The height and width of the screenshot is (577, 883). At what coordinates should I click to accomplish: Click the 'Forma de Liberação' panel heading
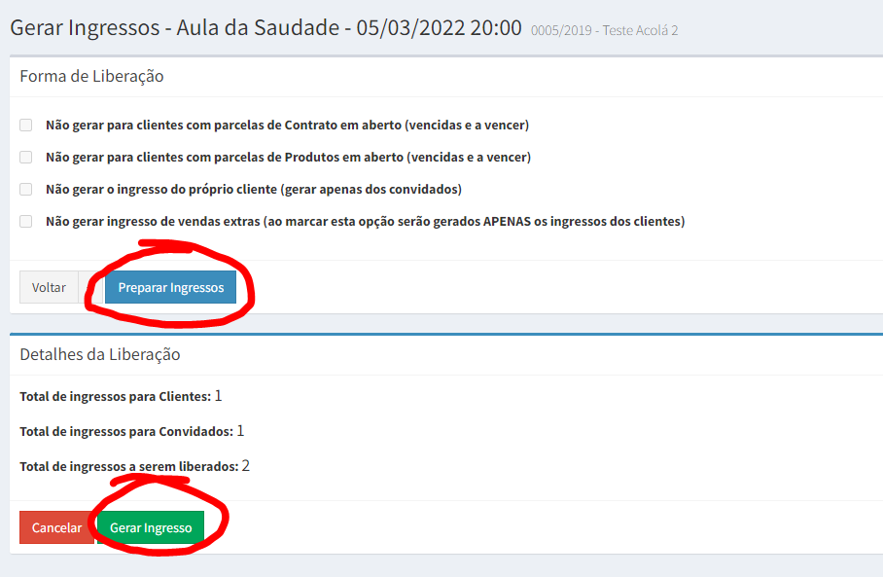pyautogui.click(x=91, y=76)
